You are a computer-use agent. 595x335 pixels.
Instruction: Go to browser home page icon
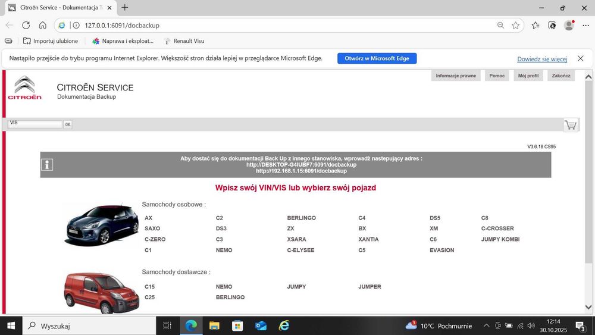tap(42, 26)
